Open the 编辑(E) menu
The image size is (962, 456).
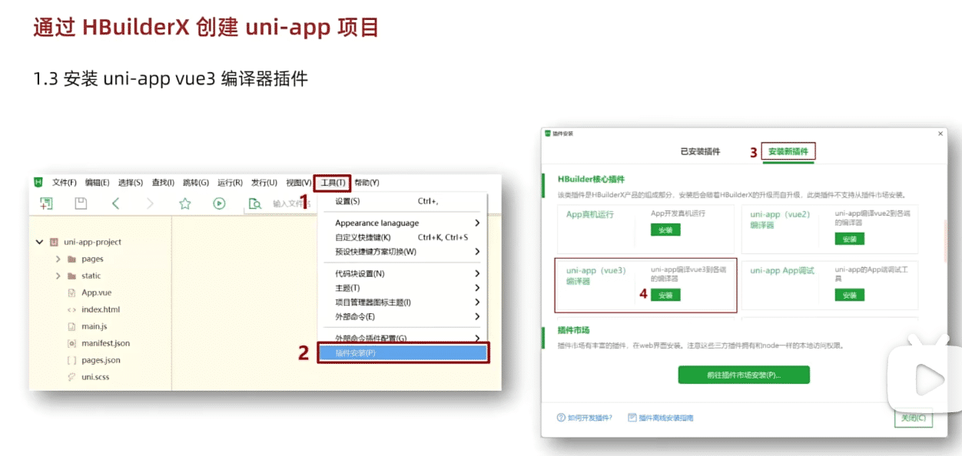(x=98, y=183)
